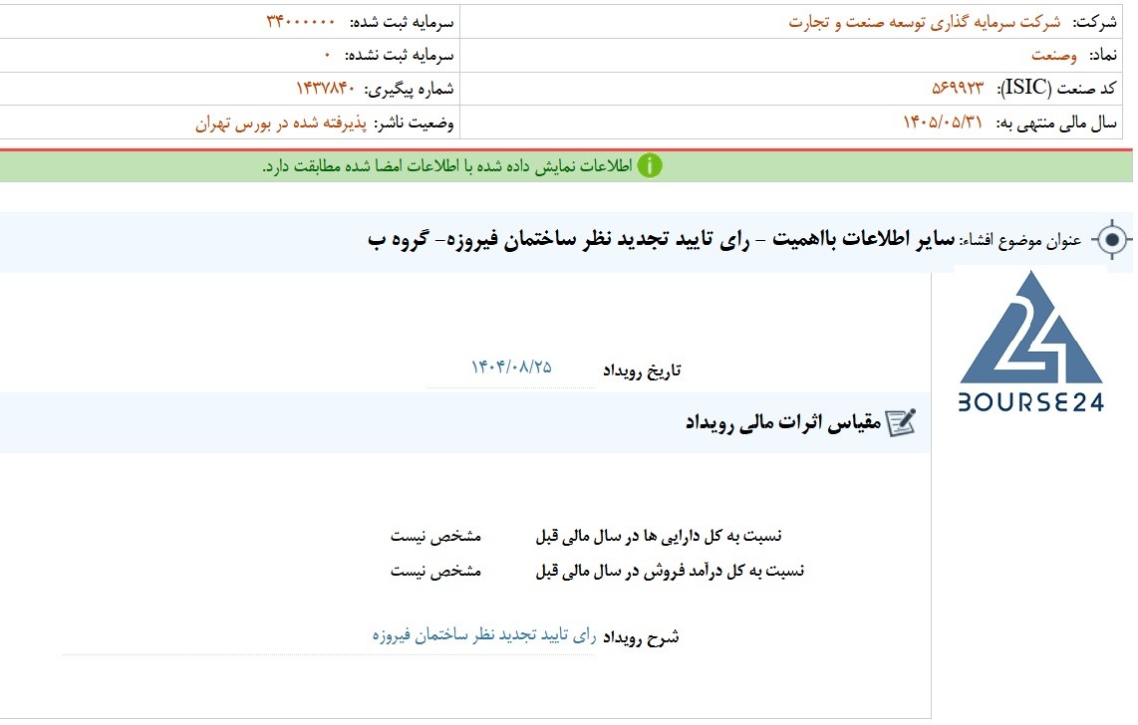Click the registered capital value ۳۴۰۰۰۰۰۰
The height and width of the screenshot is (725, 1138).
pos(301,22)
